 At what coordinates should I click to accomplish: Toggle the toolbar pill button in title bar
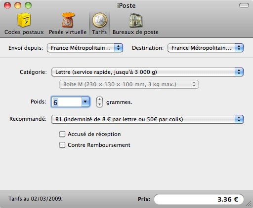tap(244, 5)
